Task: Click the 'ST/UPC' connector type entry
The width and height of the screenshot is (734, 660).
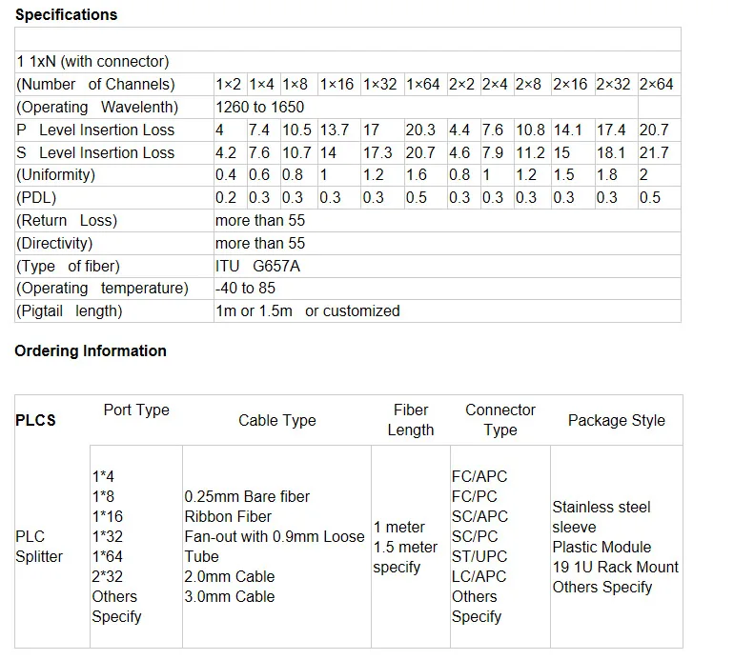Action: tap(479, 557)
